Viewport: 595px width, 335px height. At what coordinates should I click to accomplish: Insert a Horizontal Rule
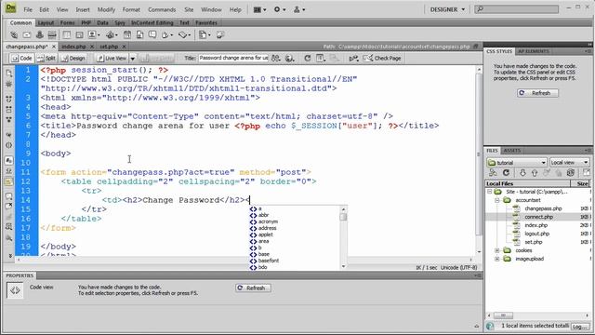pyautogui.click(x=52, y=35)
